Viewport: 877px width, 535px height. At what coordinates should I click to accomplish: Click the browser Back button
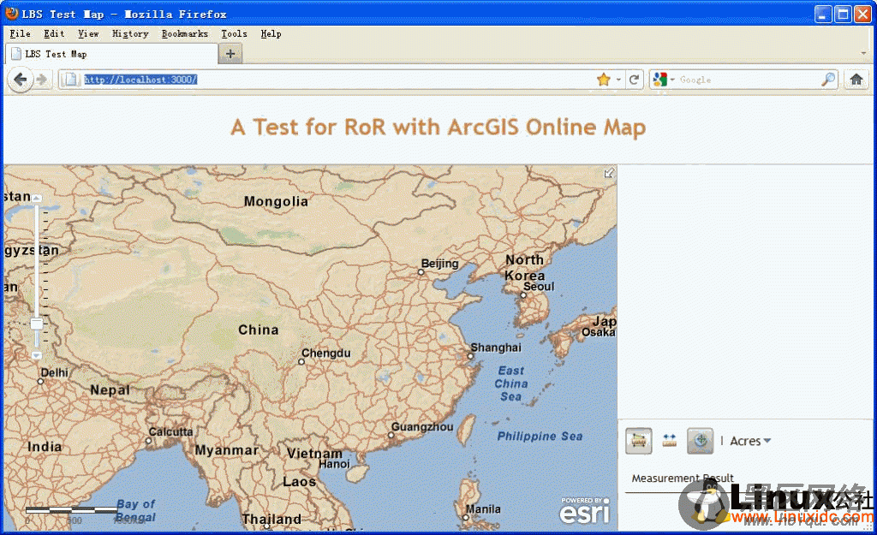coord(21,80)
